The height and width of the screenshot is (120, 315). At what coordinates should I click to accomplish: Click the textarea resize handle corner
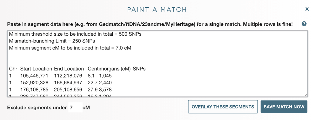(305, 96)
